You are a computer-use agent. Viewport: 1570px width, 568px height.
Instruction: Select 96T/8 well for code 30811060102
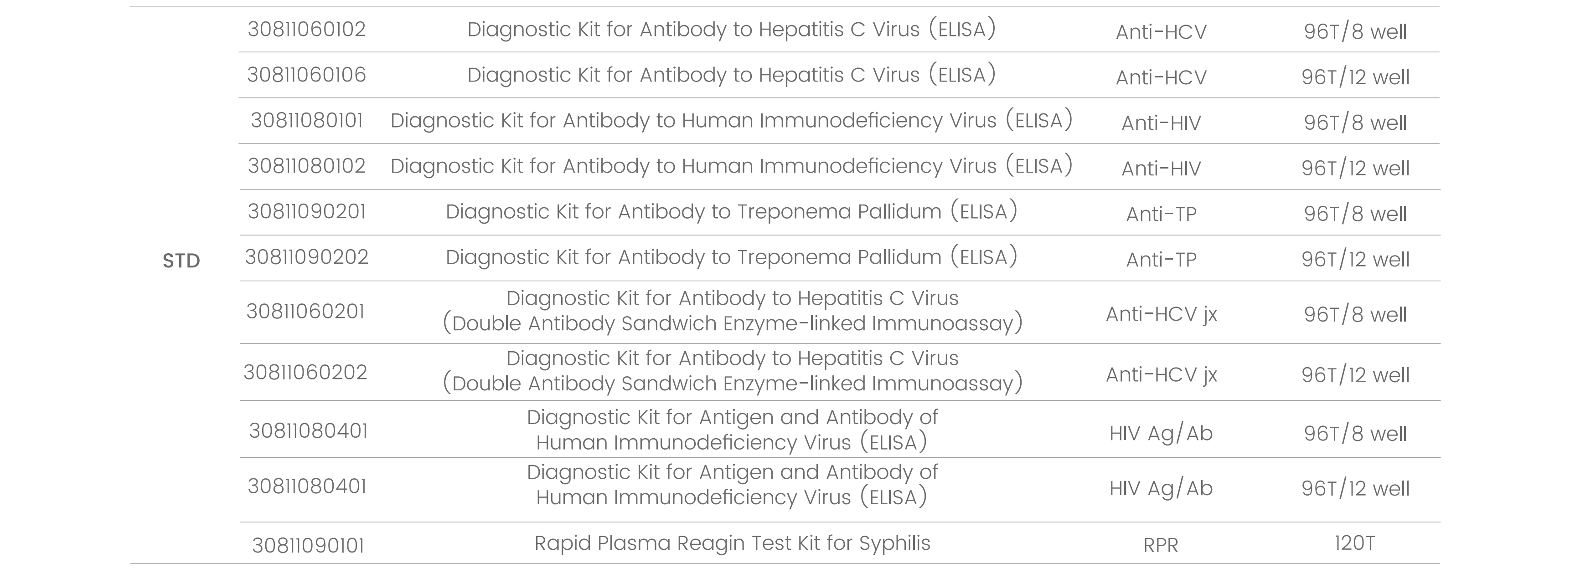(1355, 32)
